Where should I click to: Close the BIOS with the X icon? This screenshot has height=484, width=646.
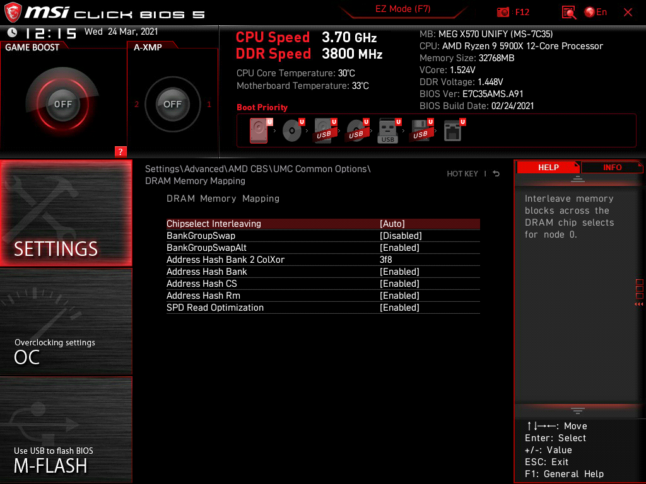pyautogui.click(x=628, y=13)
